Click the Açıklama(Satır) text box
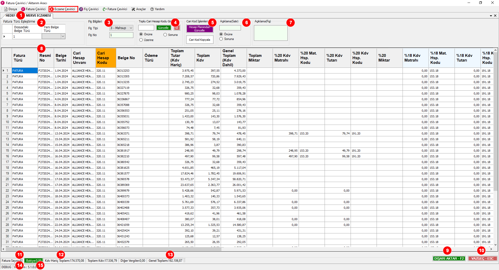 click(230, 28)
